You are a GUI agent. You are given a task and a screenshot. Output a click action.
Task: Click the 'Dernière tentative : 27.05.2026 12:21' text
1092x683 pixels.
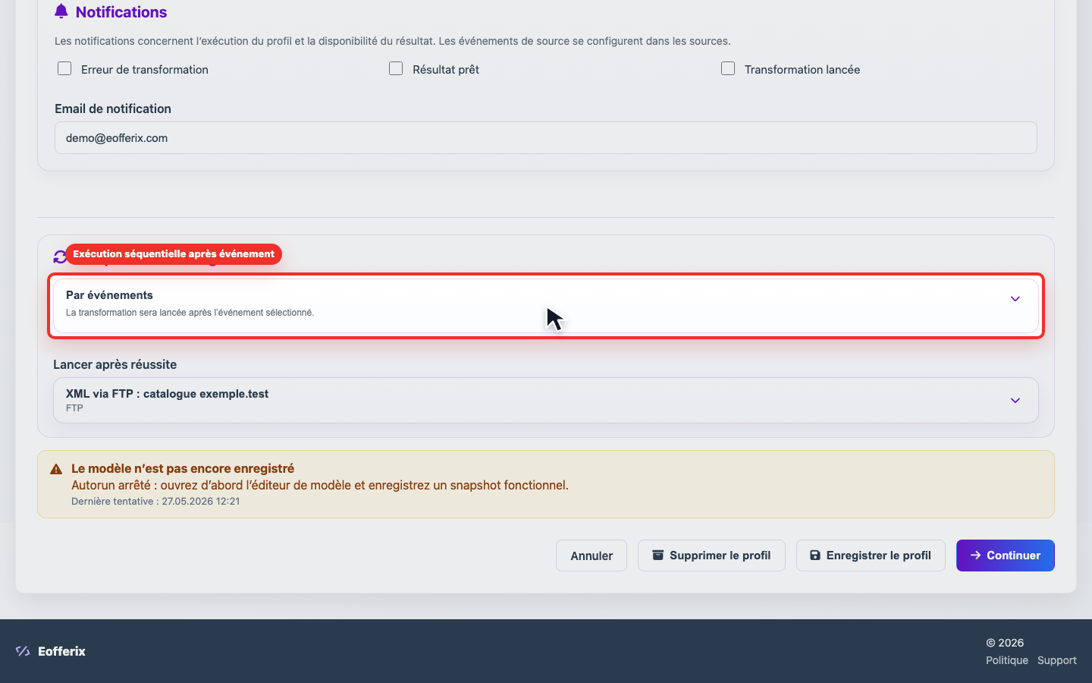tap(155, 501)
